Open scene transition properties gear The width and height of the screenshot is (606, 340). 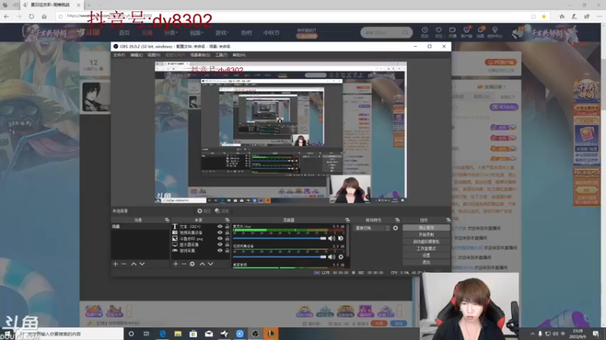[395, 228]
